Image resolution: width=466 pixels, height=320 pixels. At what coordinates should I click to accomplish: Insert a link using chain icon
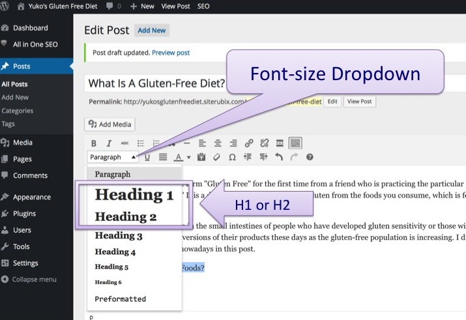pyautogui.click(x=249, y=143)
